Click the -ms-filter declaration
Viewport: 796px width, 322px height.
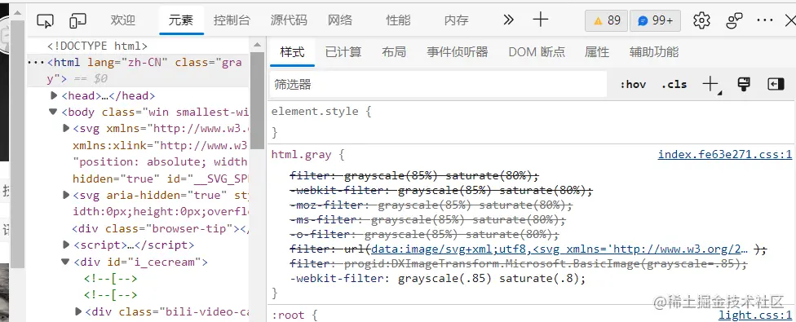click(x=427, y=219)
